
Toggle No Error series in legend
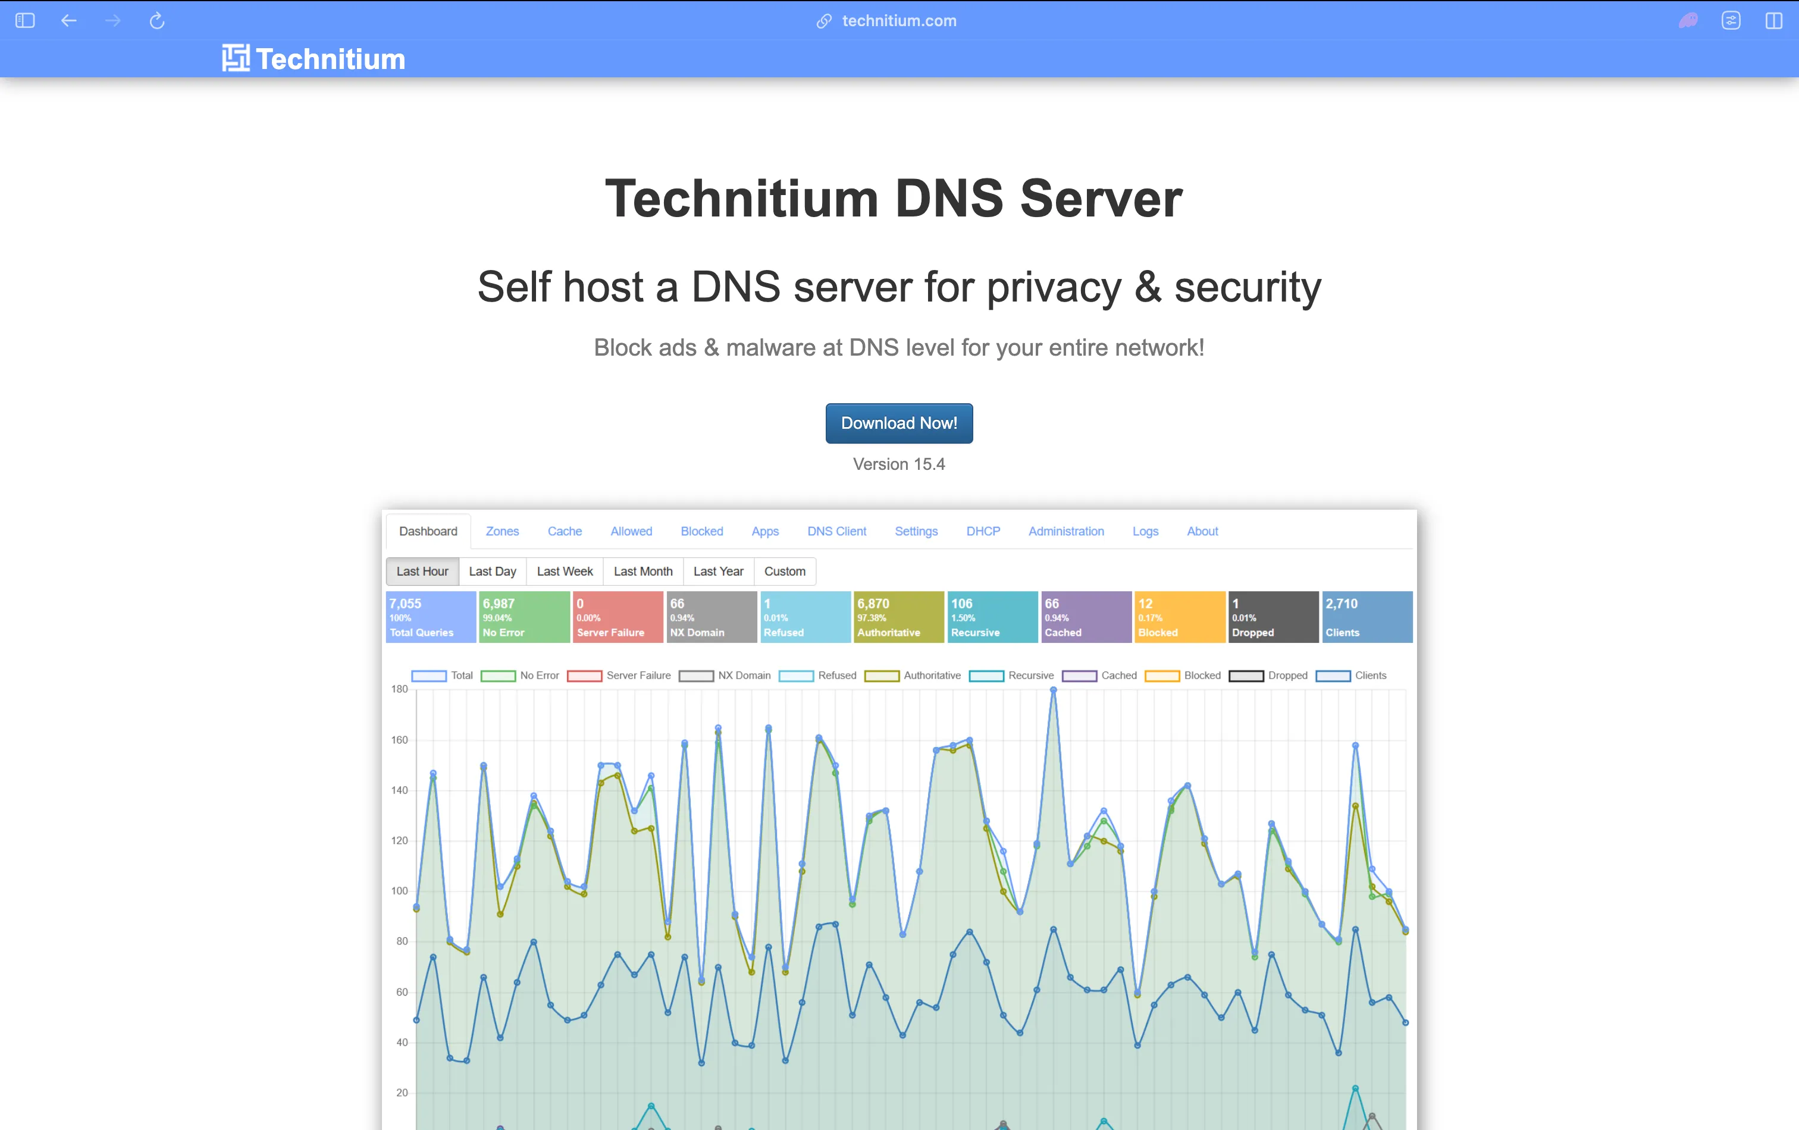[520, 675]
